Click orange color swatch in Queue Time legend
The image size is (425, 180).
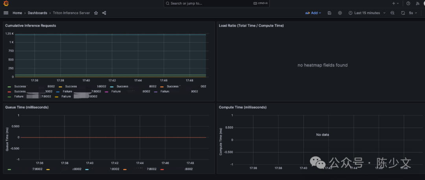[x=125, y=169]
